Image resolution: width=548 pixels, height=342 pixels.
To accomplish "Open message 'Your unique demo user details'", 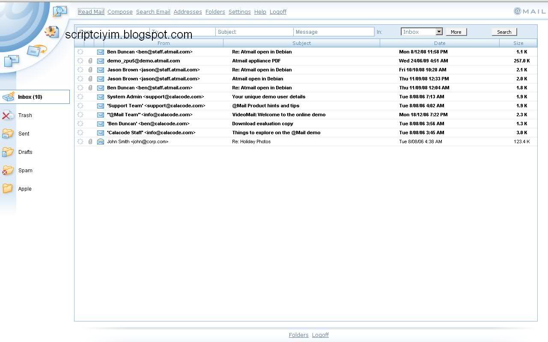I will tap(268, 97).
